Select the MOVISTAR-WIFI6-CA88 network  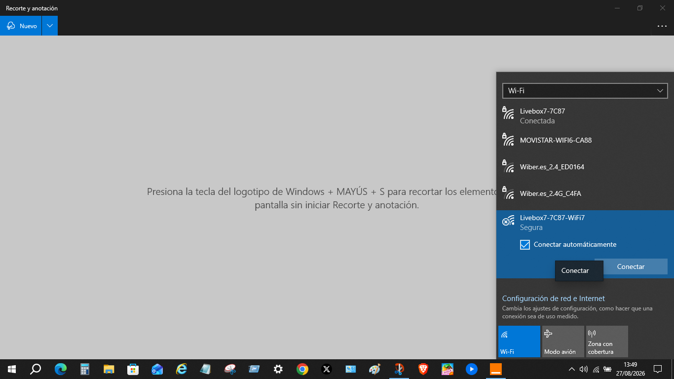(585, 140)
